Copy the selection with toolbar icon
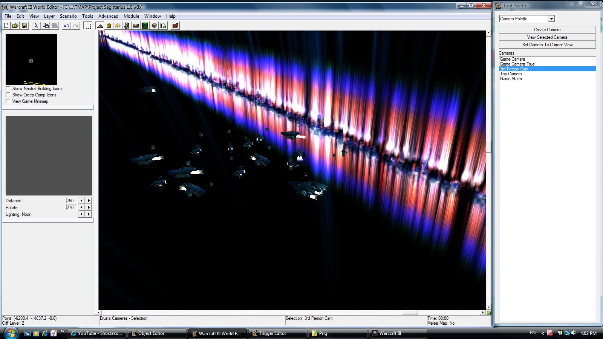Image resolution: width=603 pixels, height=339 pixels. (46, 26)
